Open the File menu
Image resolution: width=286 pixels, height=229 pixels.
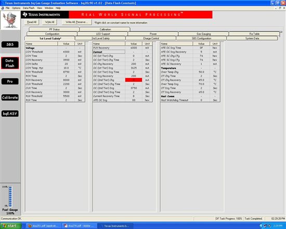7,8
